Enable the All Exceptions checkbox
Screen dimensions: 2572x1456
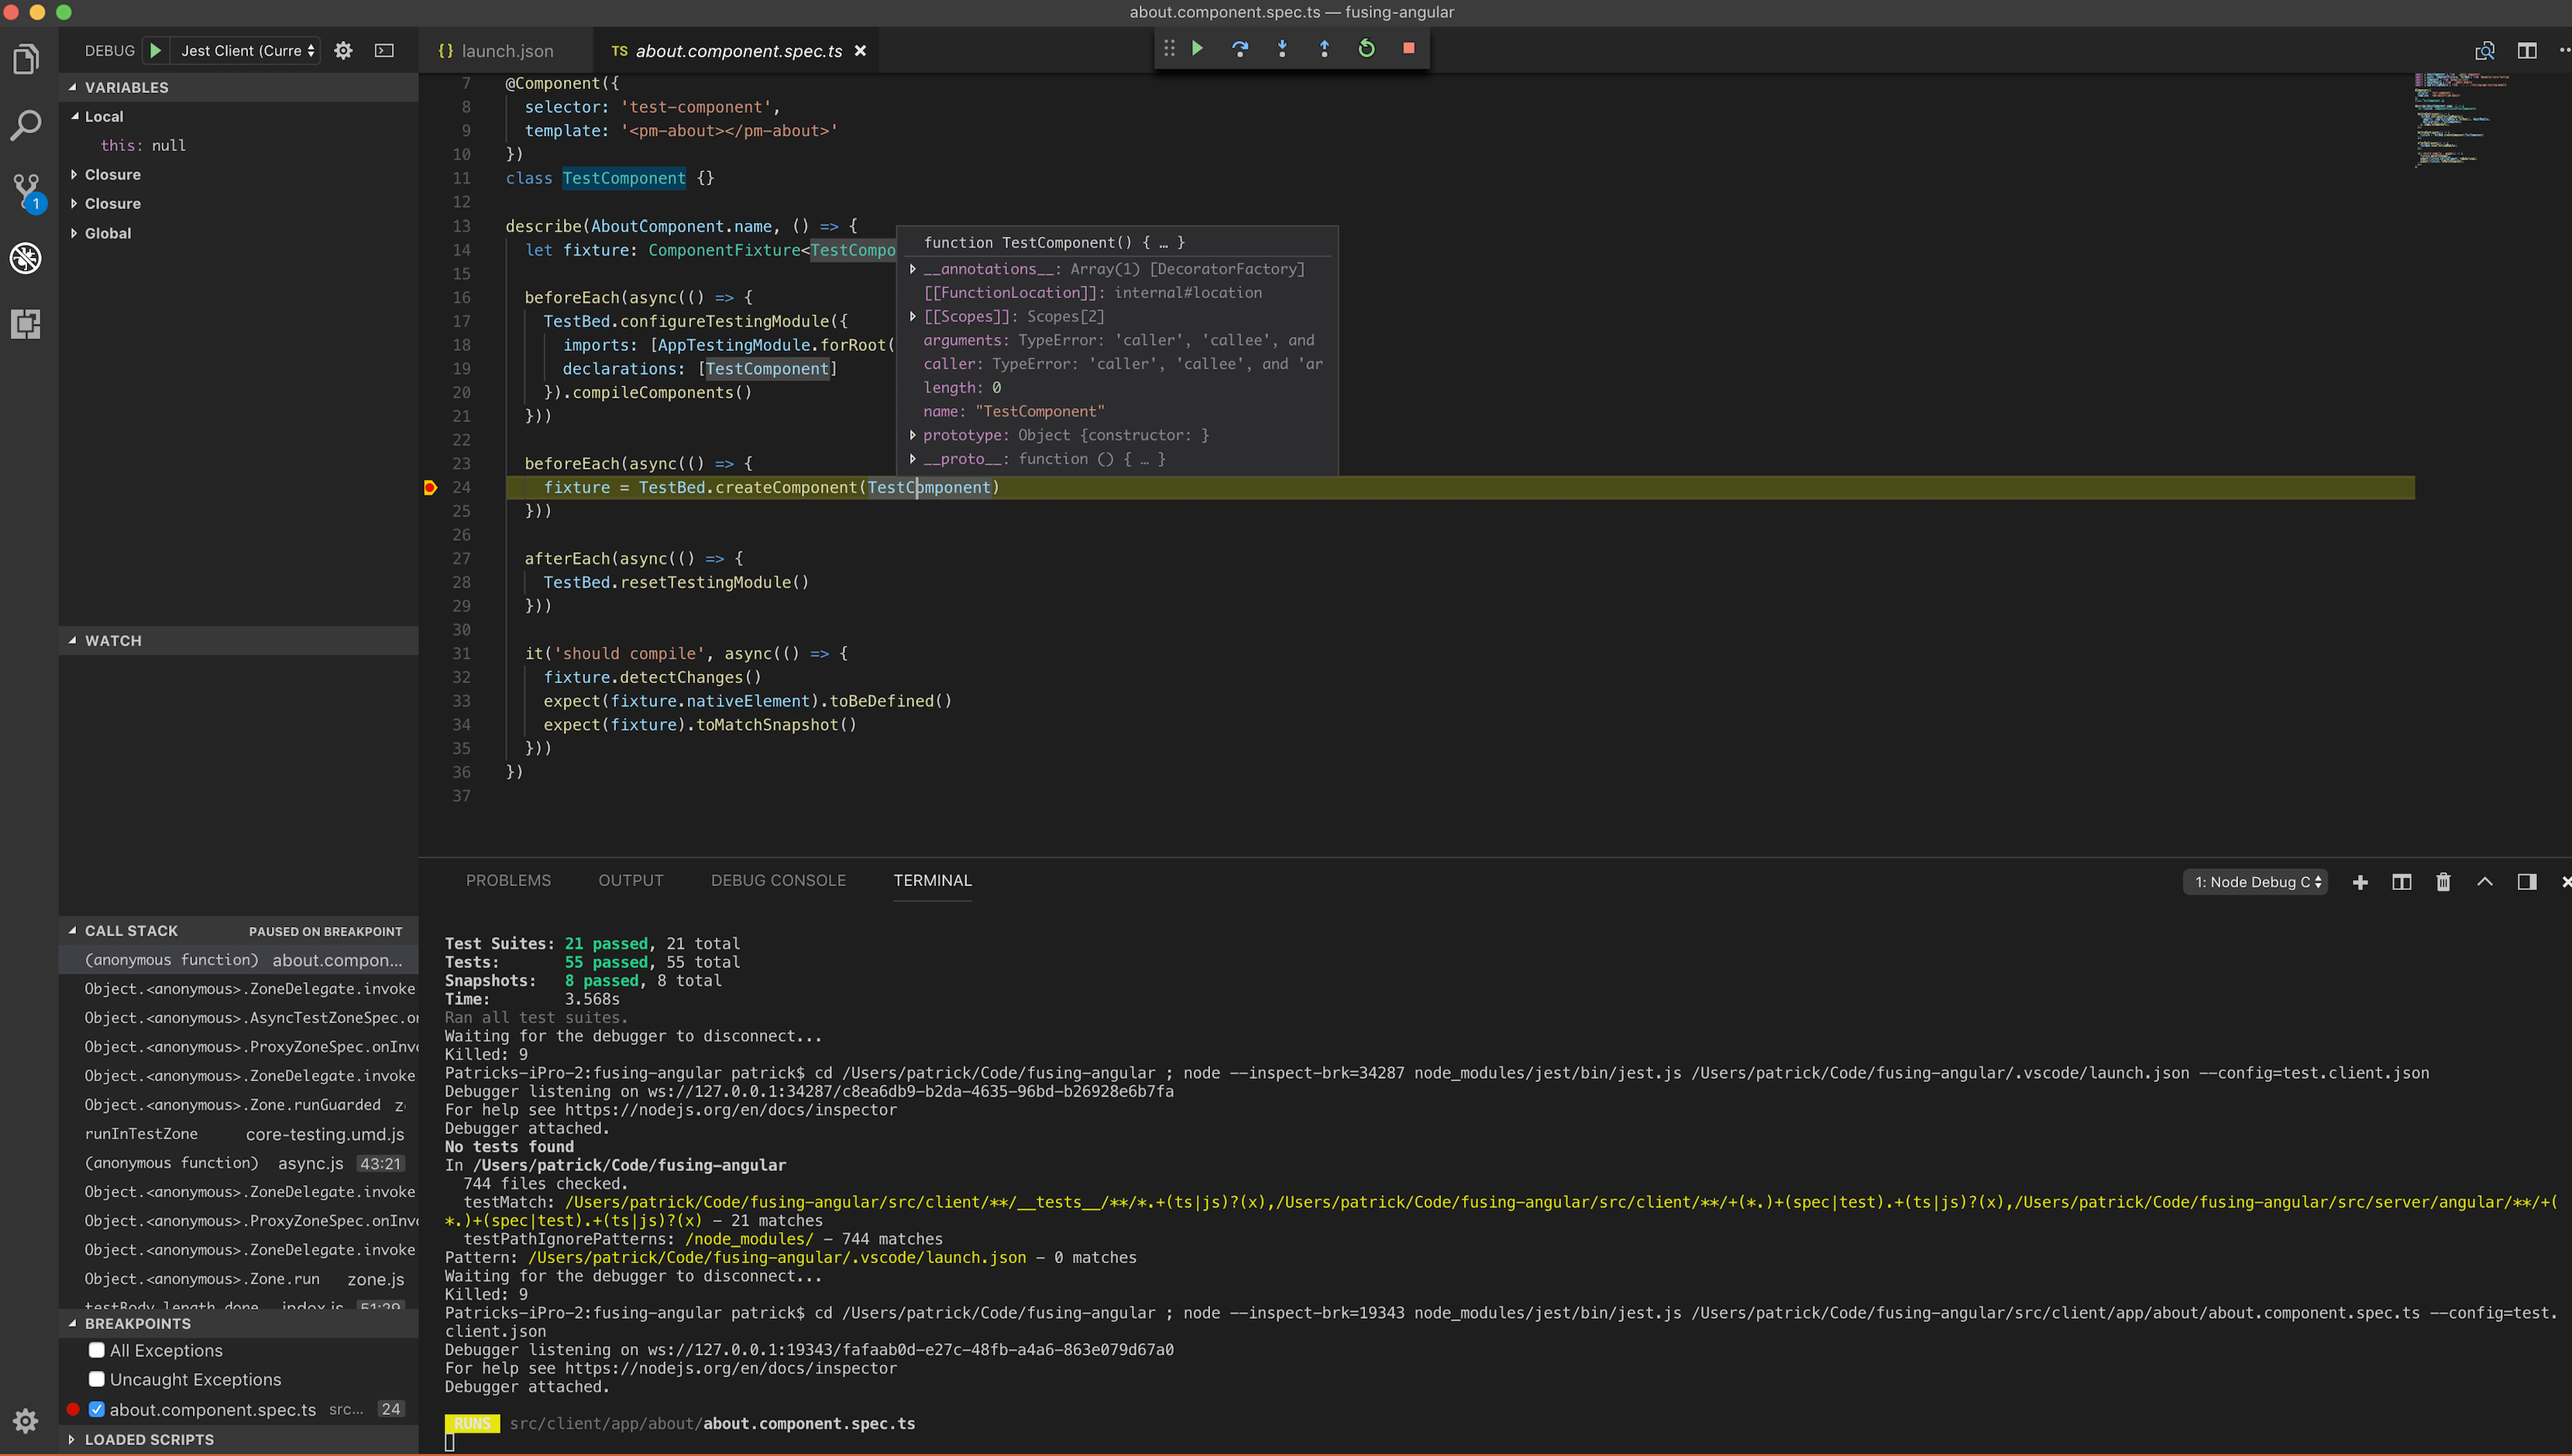pyautogui.click(x=97, y=1349)
